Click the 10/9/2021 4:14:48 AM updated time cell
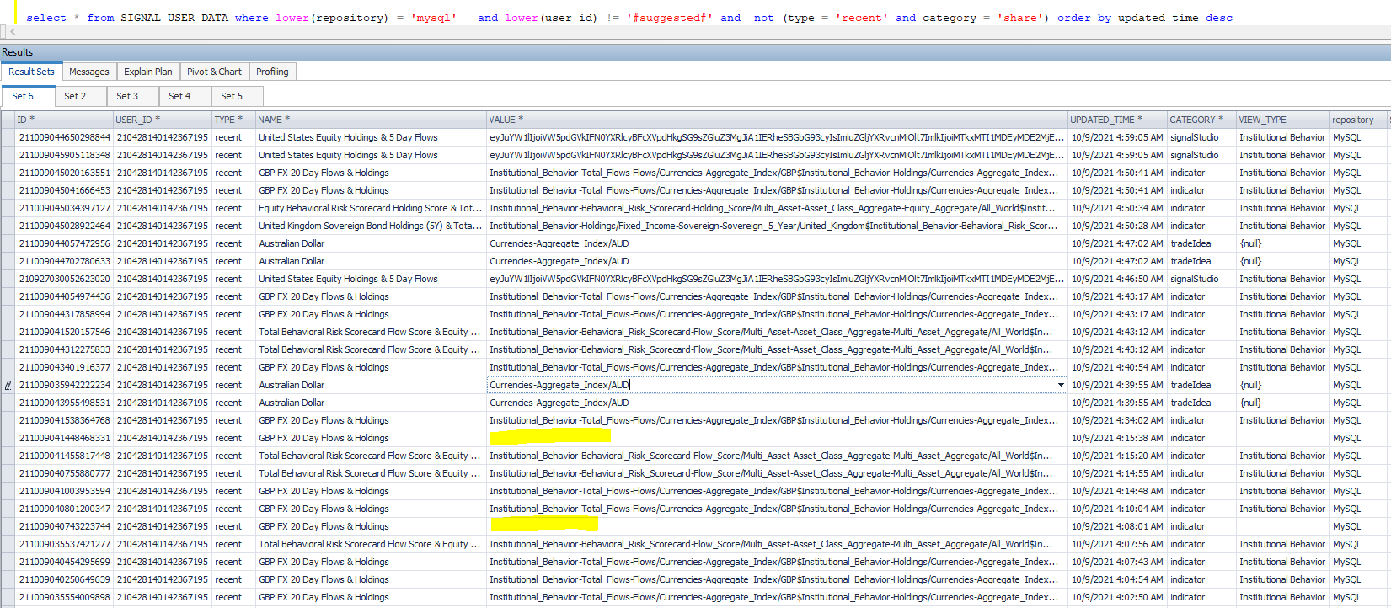 (x=1117, y=491)
